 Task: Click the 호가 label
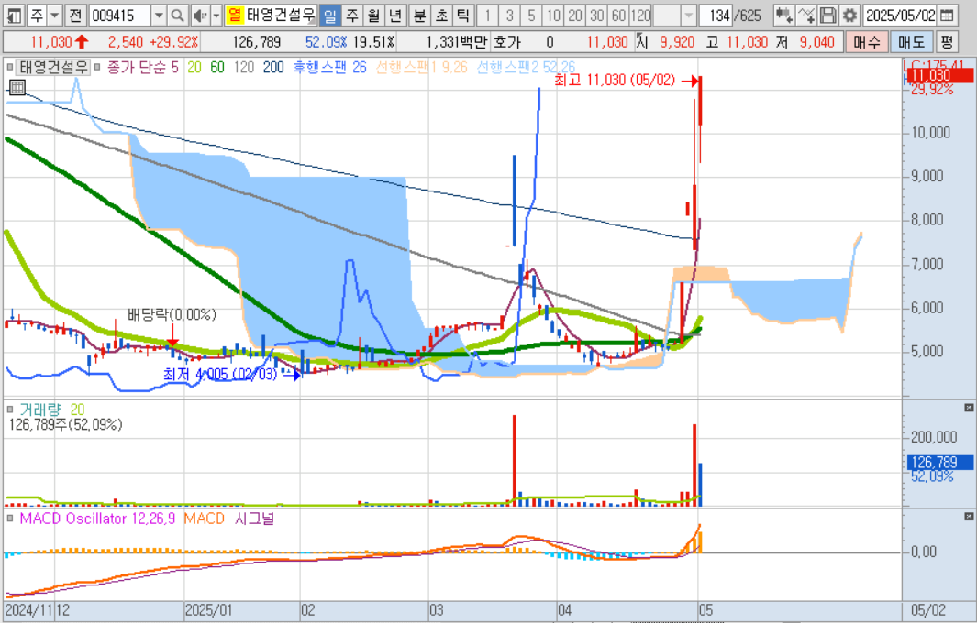click(506, 42)
